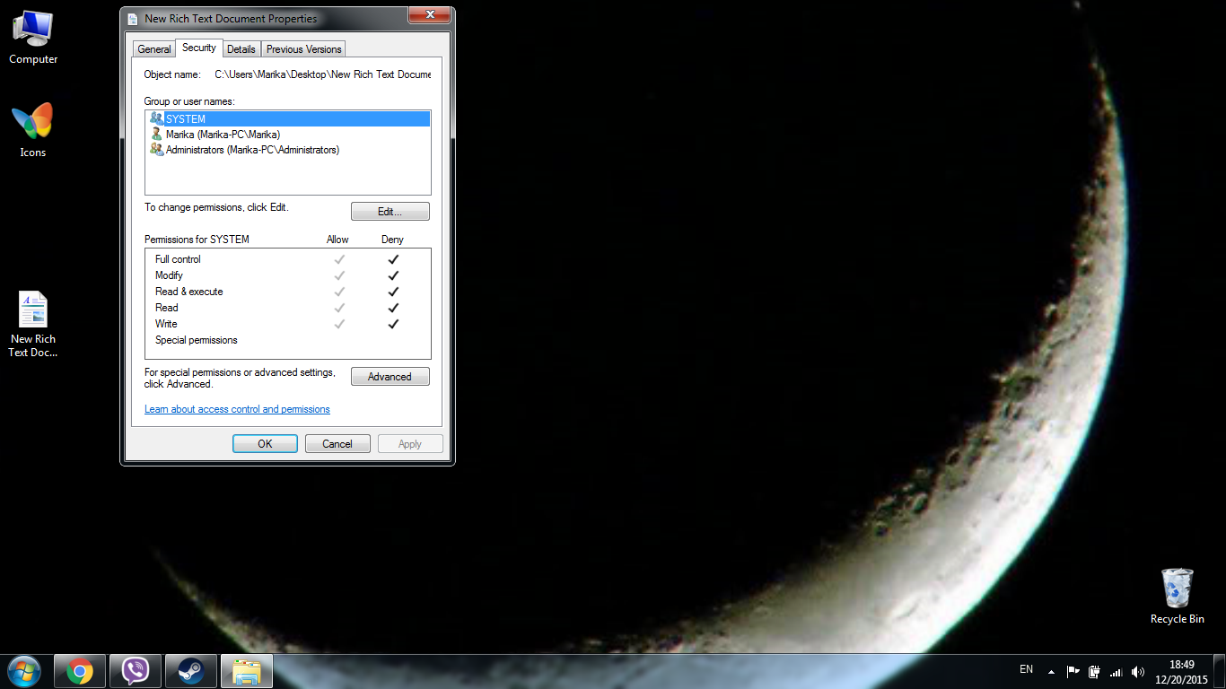Follow the access control and permissions link
This screenshot has width=1226, height=689.
click(237, 409)
